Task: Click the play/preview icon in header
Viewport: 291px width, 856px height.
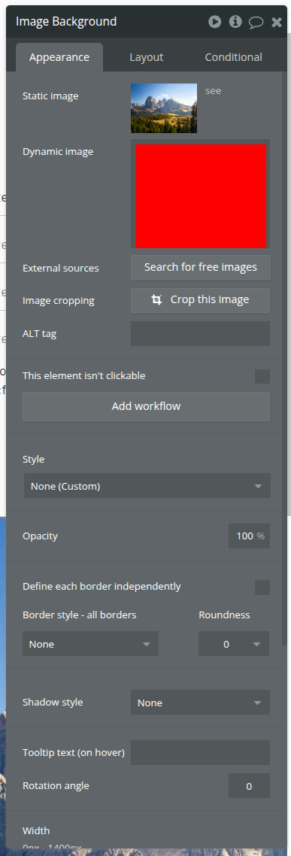Action: tap(214, 22)
